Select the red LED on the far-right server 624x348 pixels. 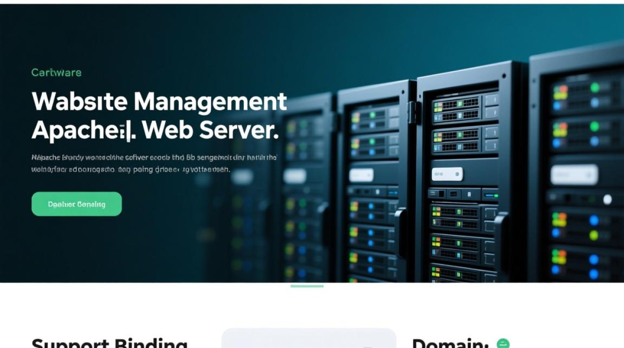564,89
